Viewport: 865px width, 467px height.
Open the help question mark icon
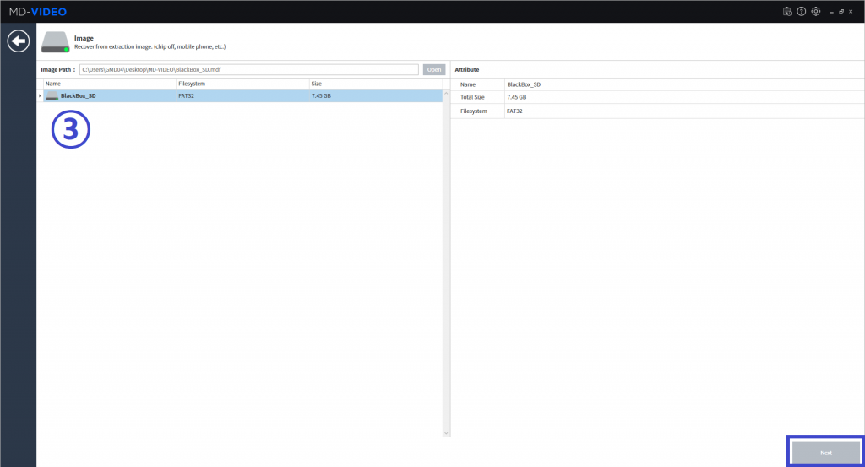pos(802,12)
